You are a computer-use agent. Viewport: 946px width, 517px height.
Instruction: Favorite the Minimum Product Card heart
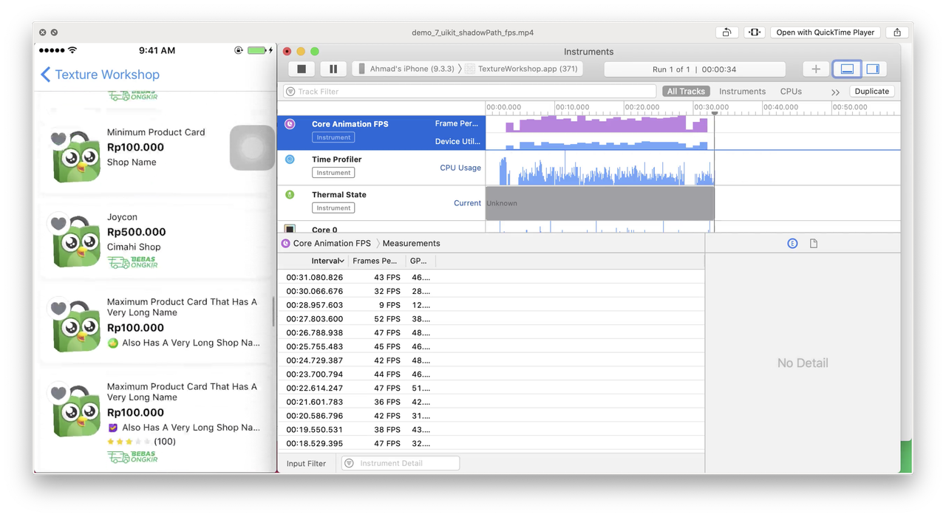point(58,138)
